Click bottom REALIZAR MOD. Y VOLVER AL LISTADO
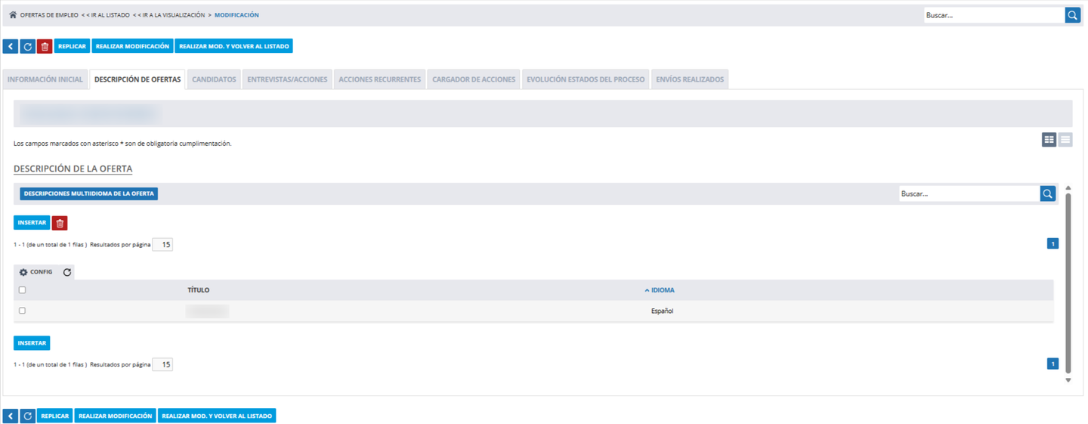This screenshot has width=1088, height=424. coord(217,416)
